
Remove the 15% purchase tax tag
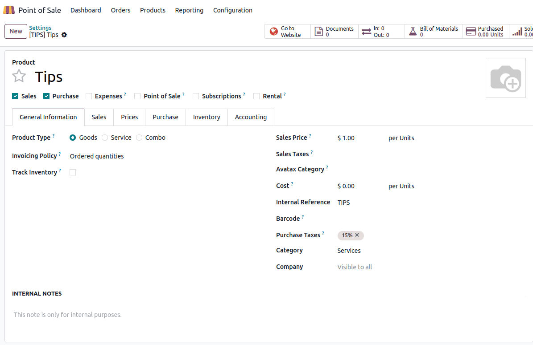tap(357, 235)
